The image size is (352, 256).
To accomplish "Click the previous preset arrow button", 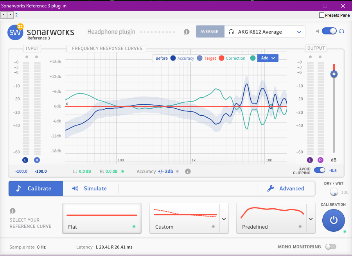I will [4, 15].
